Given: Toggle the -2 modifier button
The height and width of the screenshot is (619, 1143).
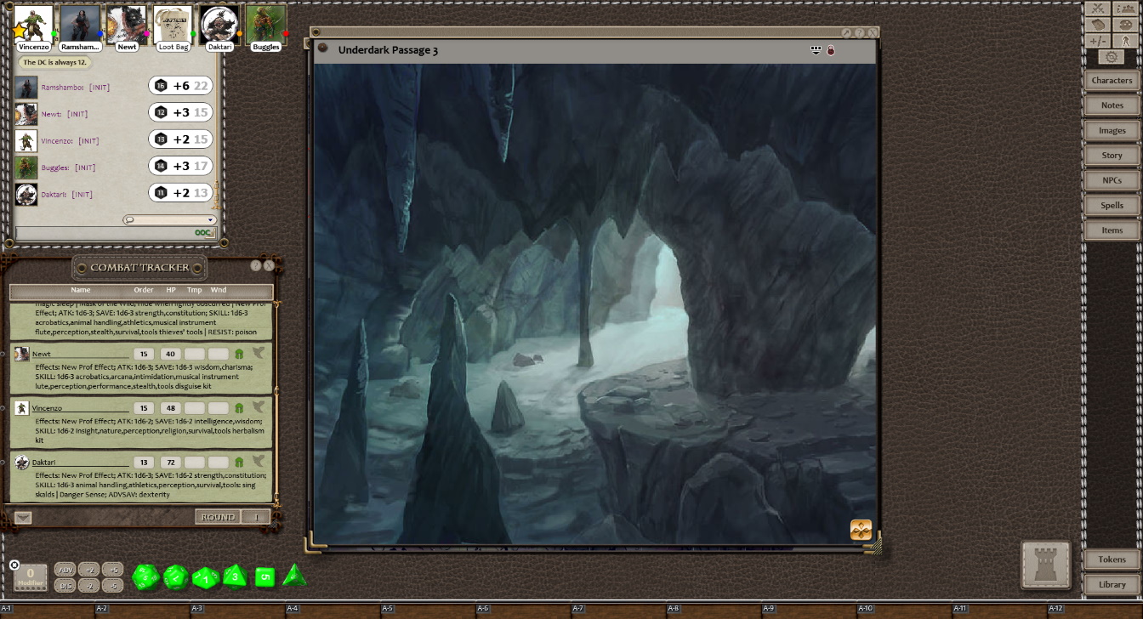Looking at the screenshot, I should 89,586.
